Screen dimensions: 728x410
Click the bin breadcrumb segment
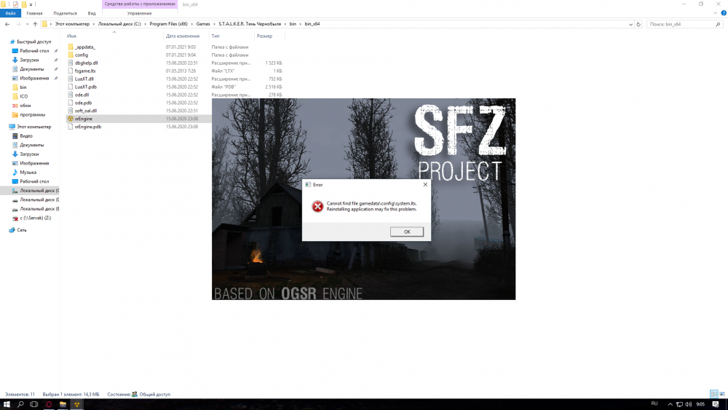tap(293, 24)
